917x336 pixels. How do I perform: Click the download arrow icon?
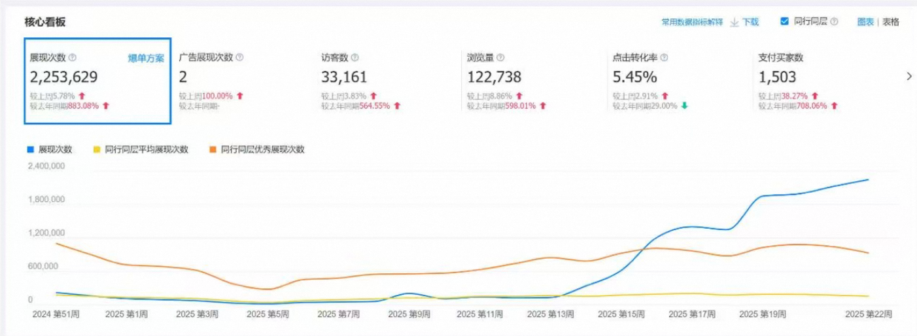[x=735, y=22]
